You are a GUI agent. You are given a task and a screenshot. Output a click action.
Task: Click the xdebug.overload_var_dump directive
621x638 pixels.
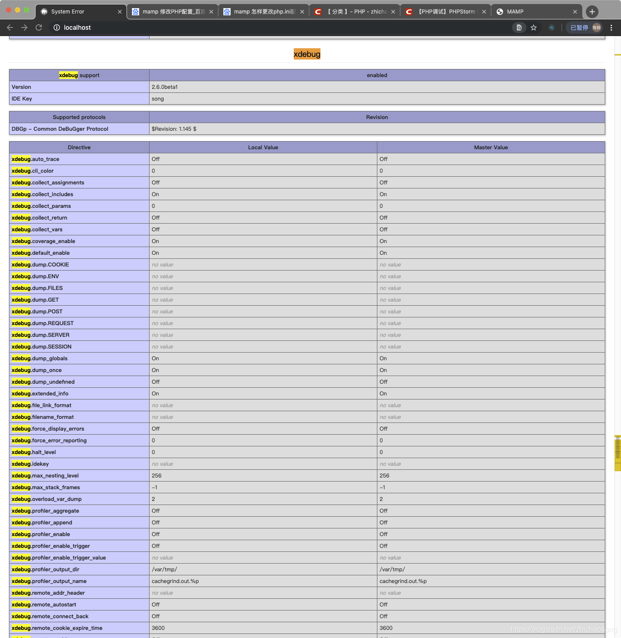(x=47, y=499)
